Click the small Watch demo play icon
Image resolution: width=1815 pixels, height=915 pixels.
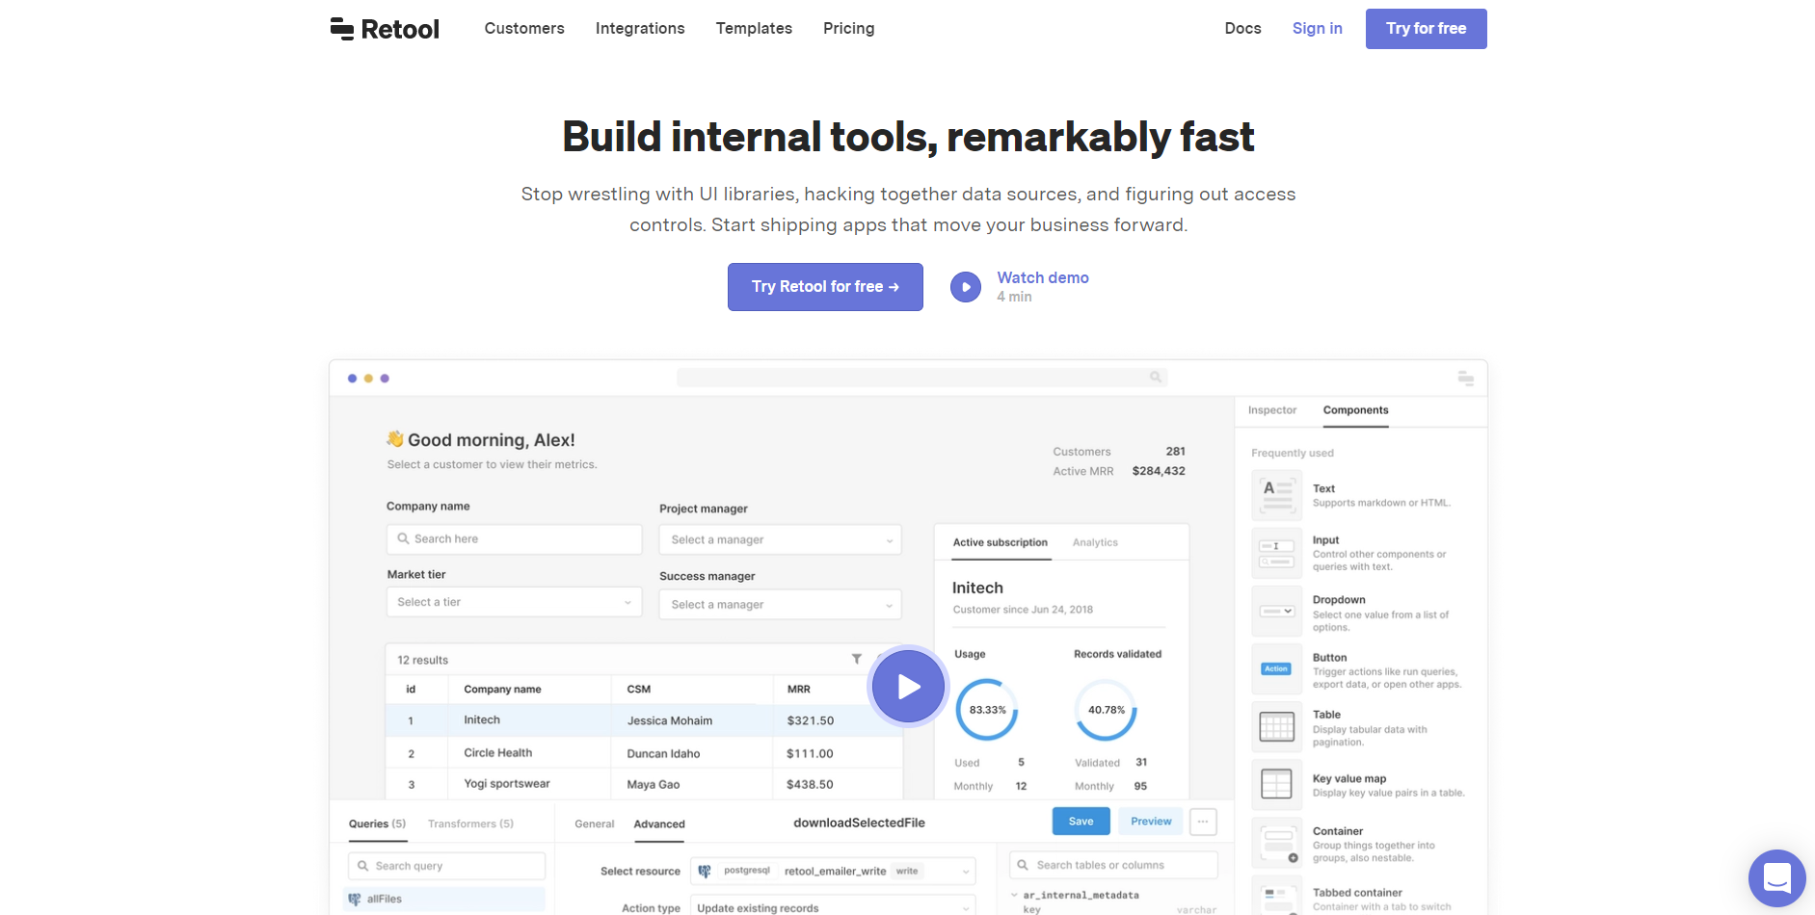(966, 287)
